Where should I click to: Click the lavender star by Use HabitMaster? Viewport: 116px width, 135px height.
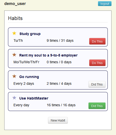(x=14, y=98)
